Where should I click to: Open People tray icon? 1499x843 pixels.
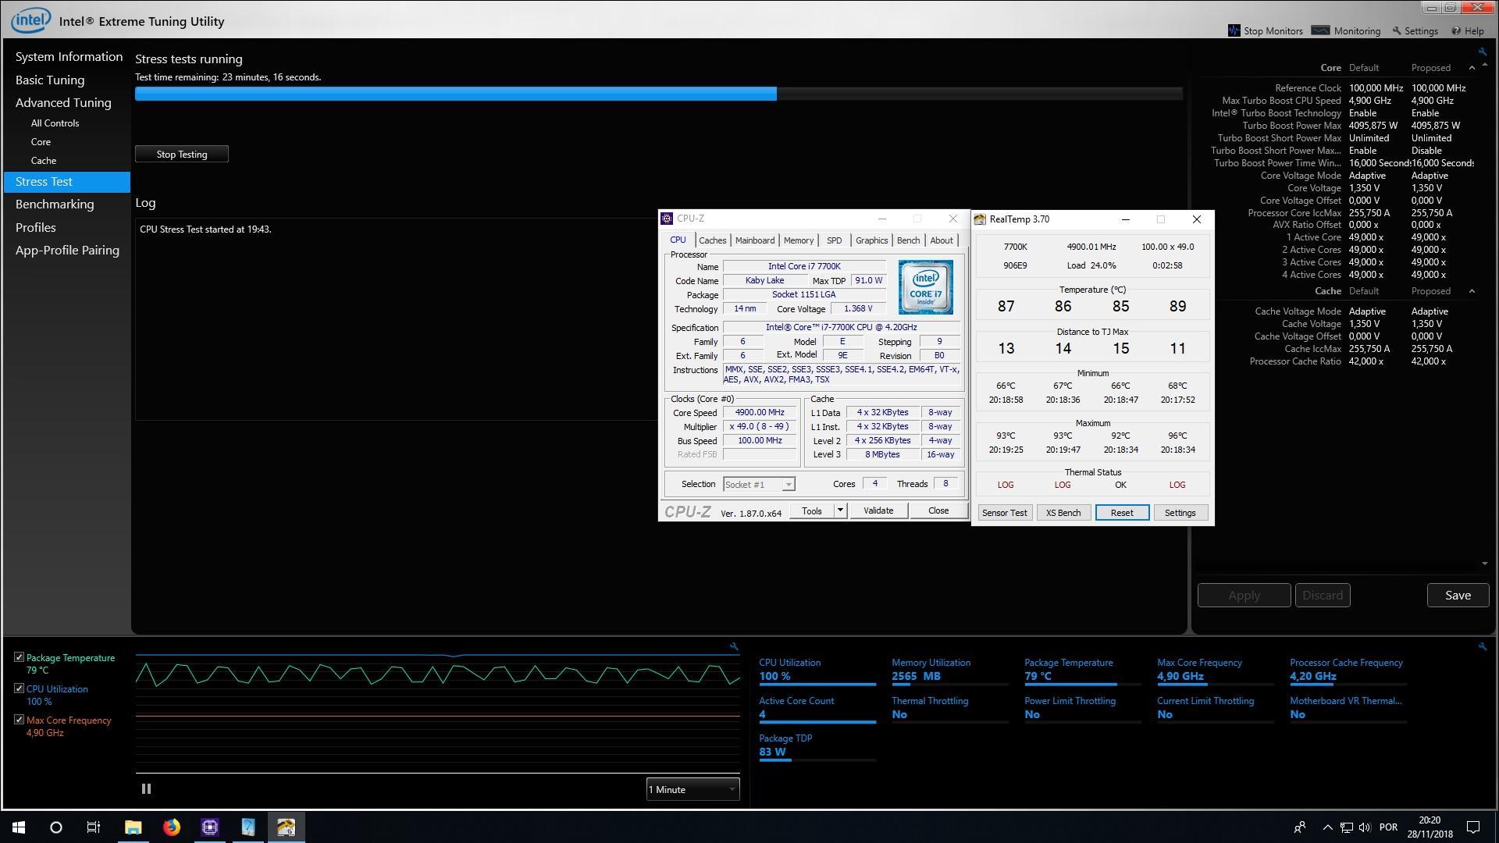click(1300, 827)
